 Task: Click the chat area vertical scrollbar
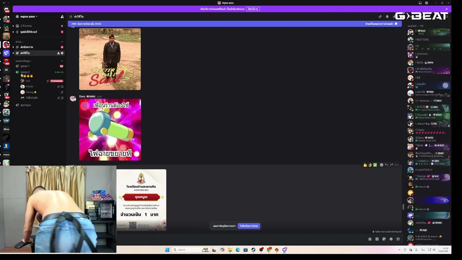click(403, 207)
